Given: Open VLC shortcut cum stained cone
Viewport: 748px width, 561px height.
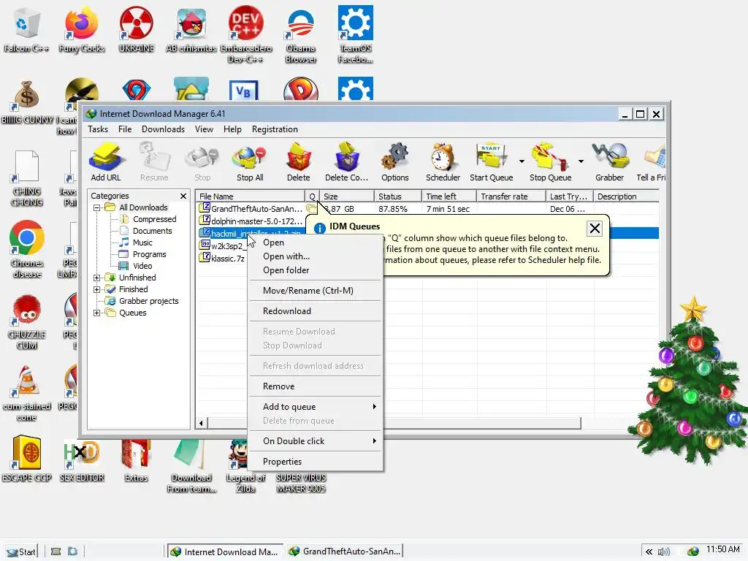Looking at the screenshot, I should [x=27, y=393].
